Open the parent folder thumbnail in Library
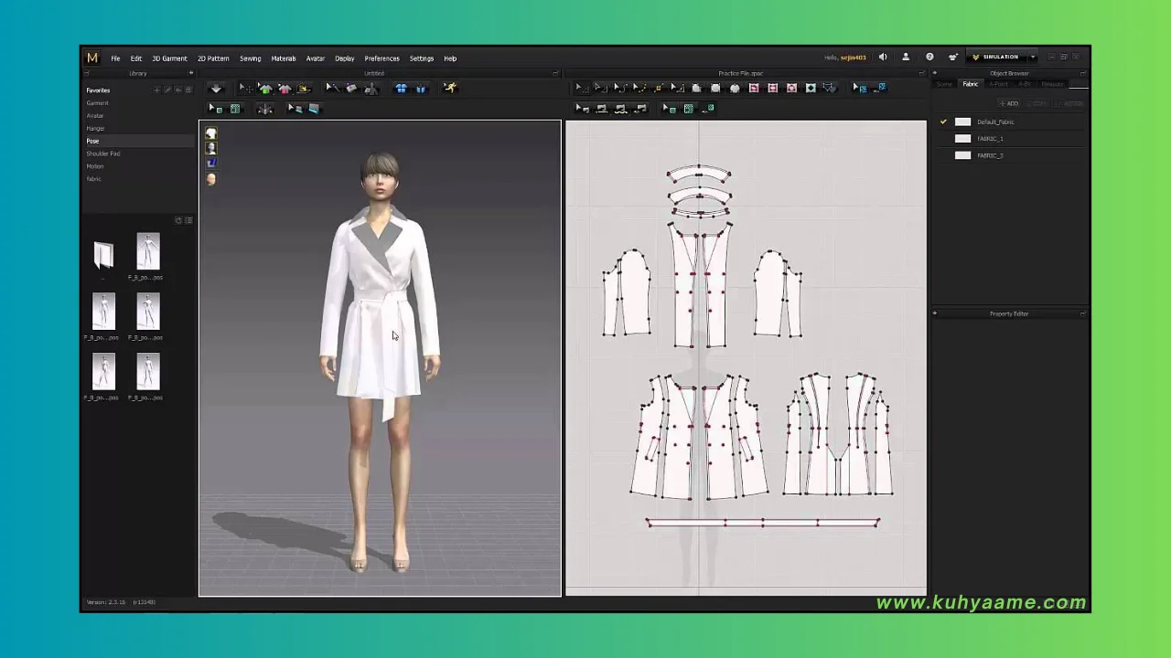Viewport: 1171px width, 658px height. 103,255
